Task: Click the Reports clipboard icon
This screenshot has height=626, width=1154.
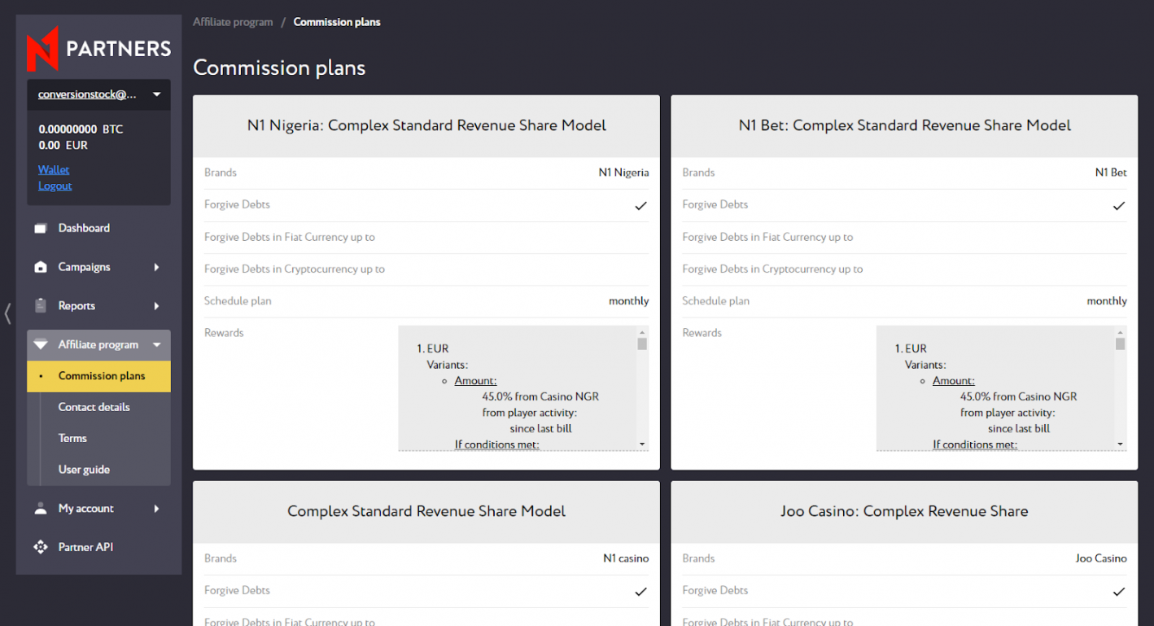Action: pos(41,306)
